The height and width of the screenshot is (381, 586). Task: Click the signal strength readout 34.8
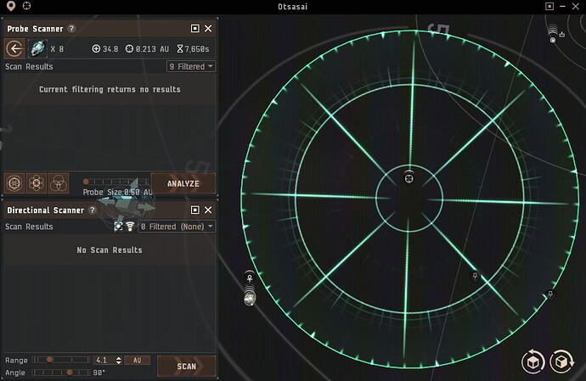[x=105, y=49]
